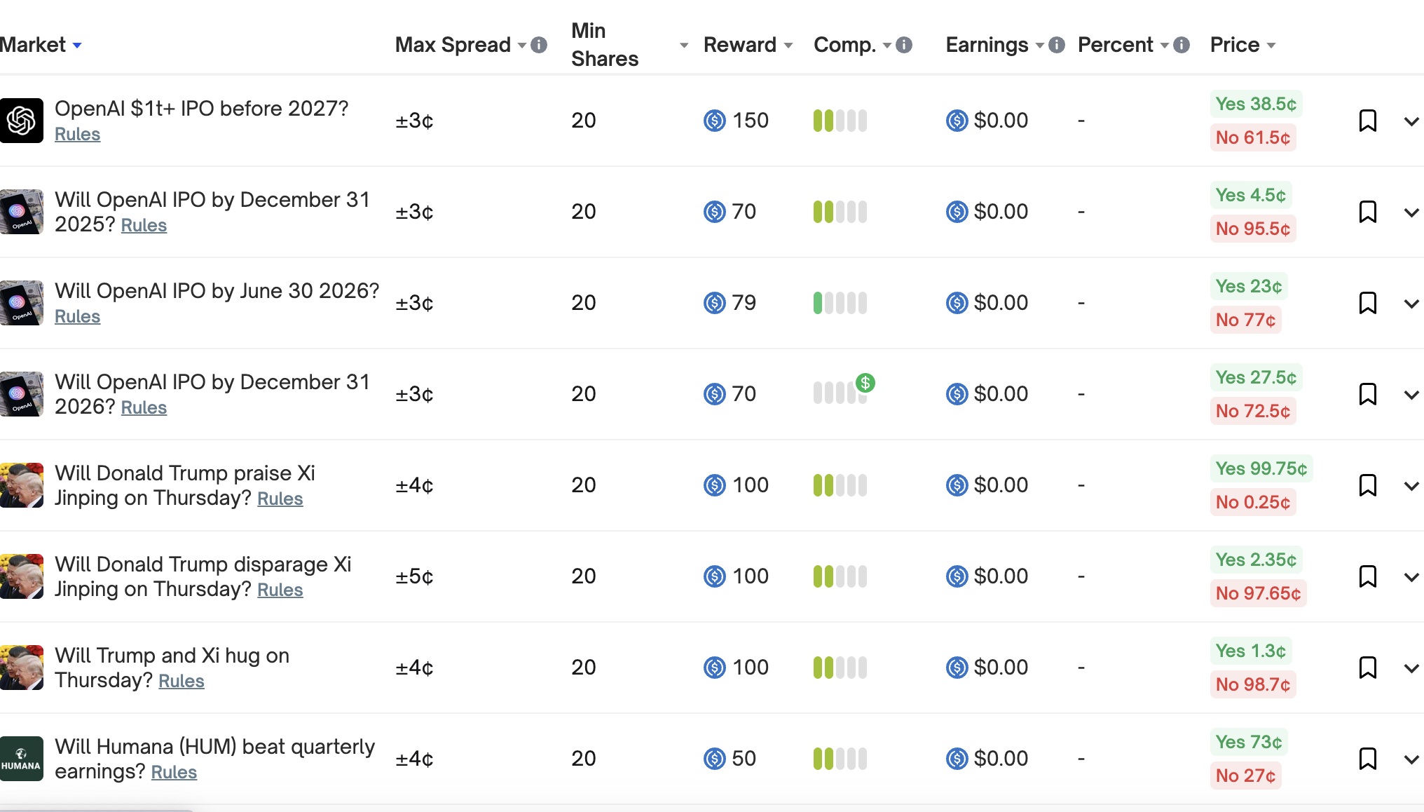Image resolution: width=1424 pixels, height=812 pixels.
Task: Bookmark the OpenAI $1t+ IPO market
Action: tap(1367, 121)
